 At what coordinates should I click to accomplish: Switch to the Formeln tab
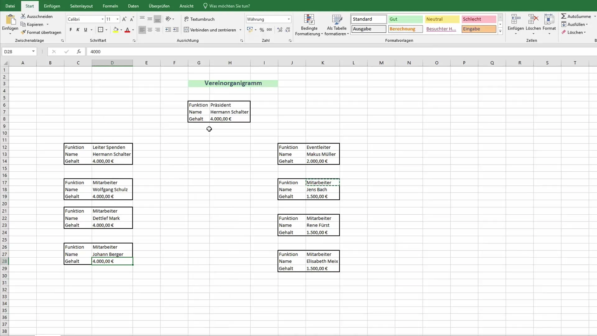[x=110, y=6]
